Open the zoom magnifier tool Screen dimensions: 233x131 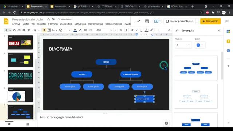click(35, 30)
